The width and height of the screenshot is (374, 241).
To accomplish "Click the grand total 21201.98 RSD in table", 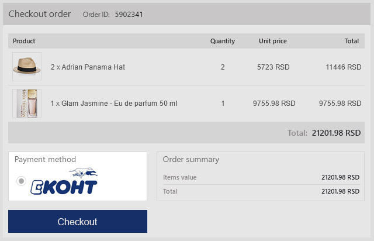I will 336,133.
